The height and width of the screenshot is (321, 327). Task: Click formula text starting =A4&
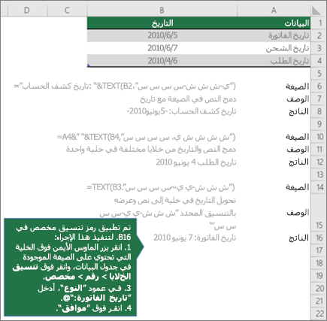(147, 137)
